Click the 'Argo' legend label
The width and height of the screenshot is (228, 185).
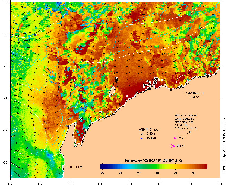click(182, 137)
